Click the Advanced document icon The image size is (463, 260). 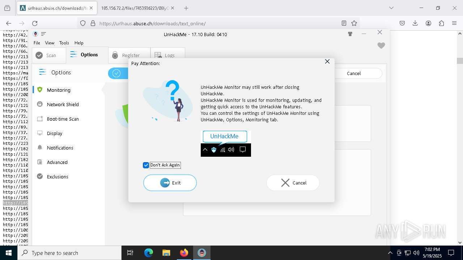click(x=40, y=162)
